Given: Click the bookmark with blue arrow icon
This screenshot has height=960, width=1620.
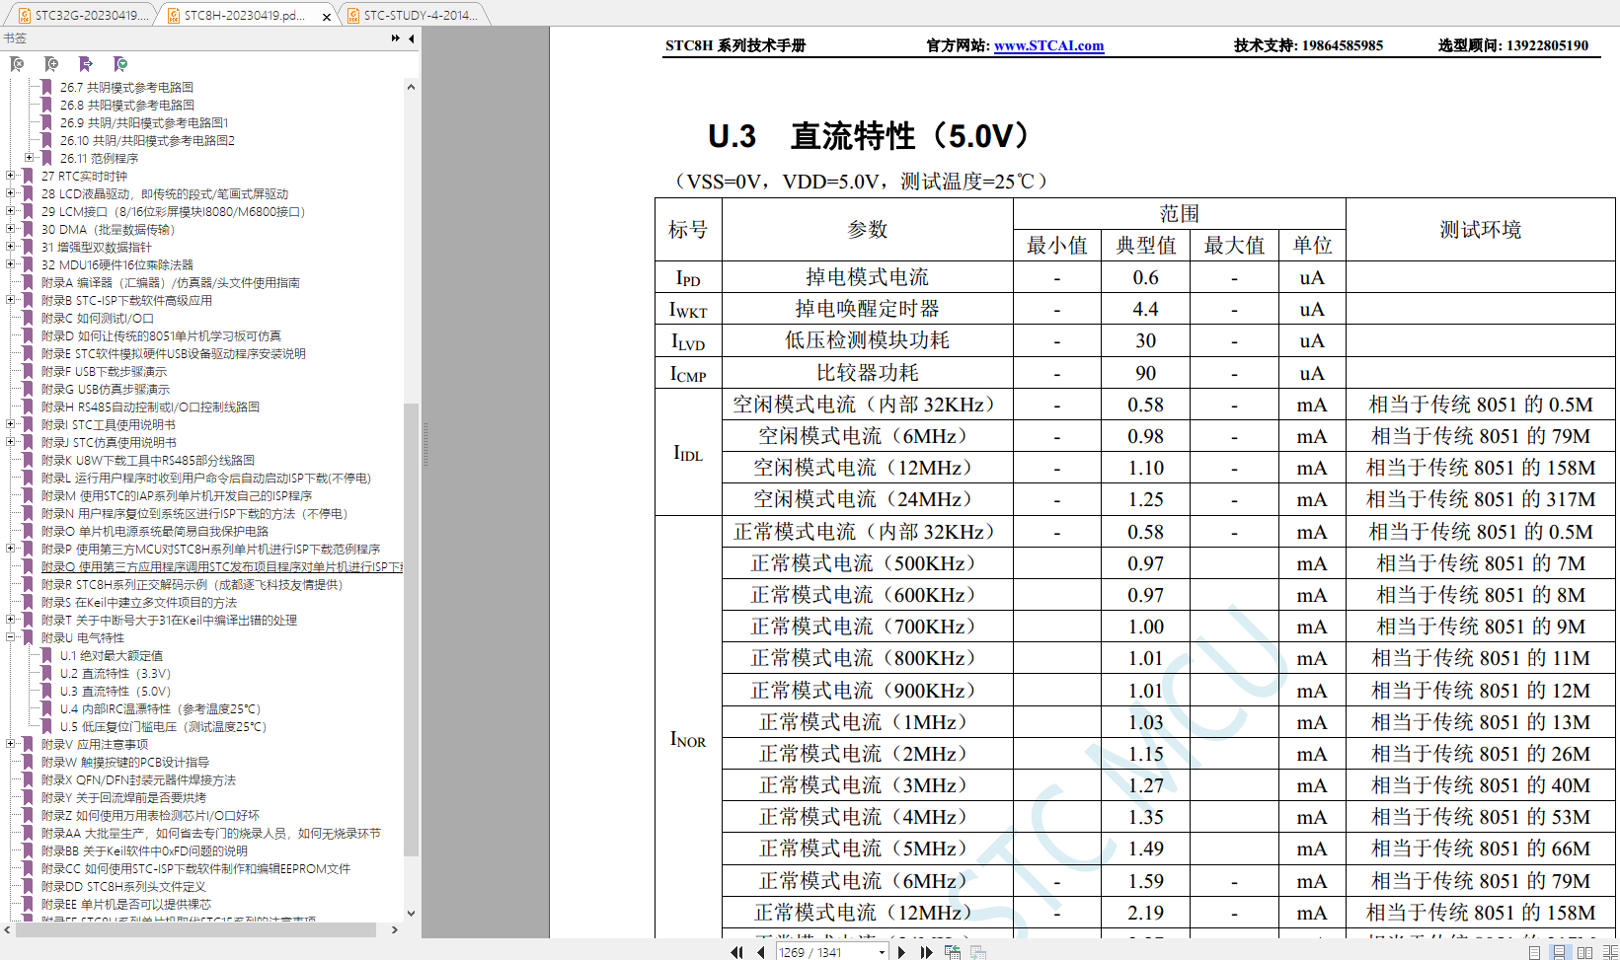Looking at the screenshot, I should pyautogui.click(x=86, y=64).
